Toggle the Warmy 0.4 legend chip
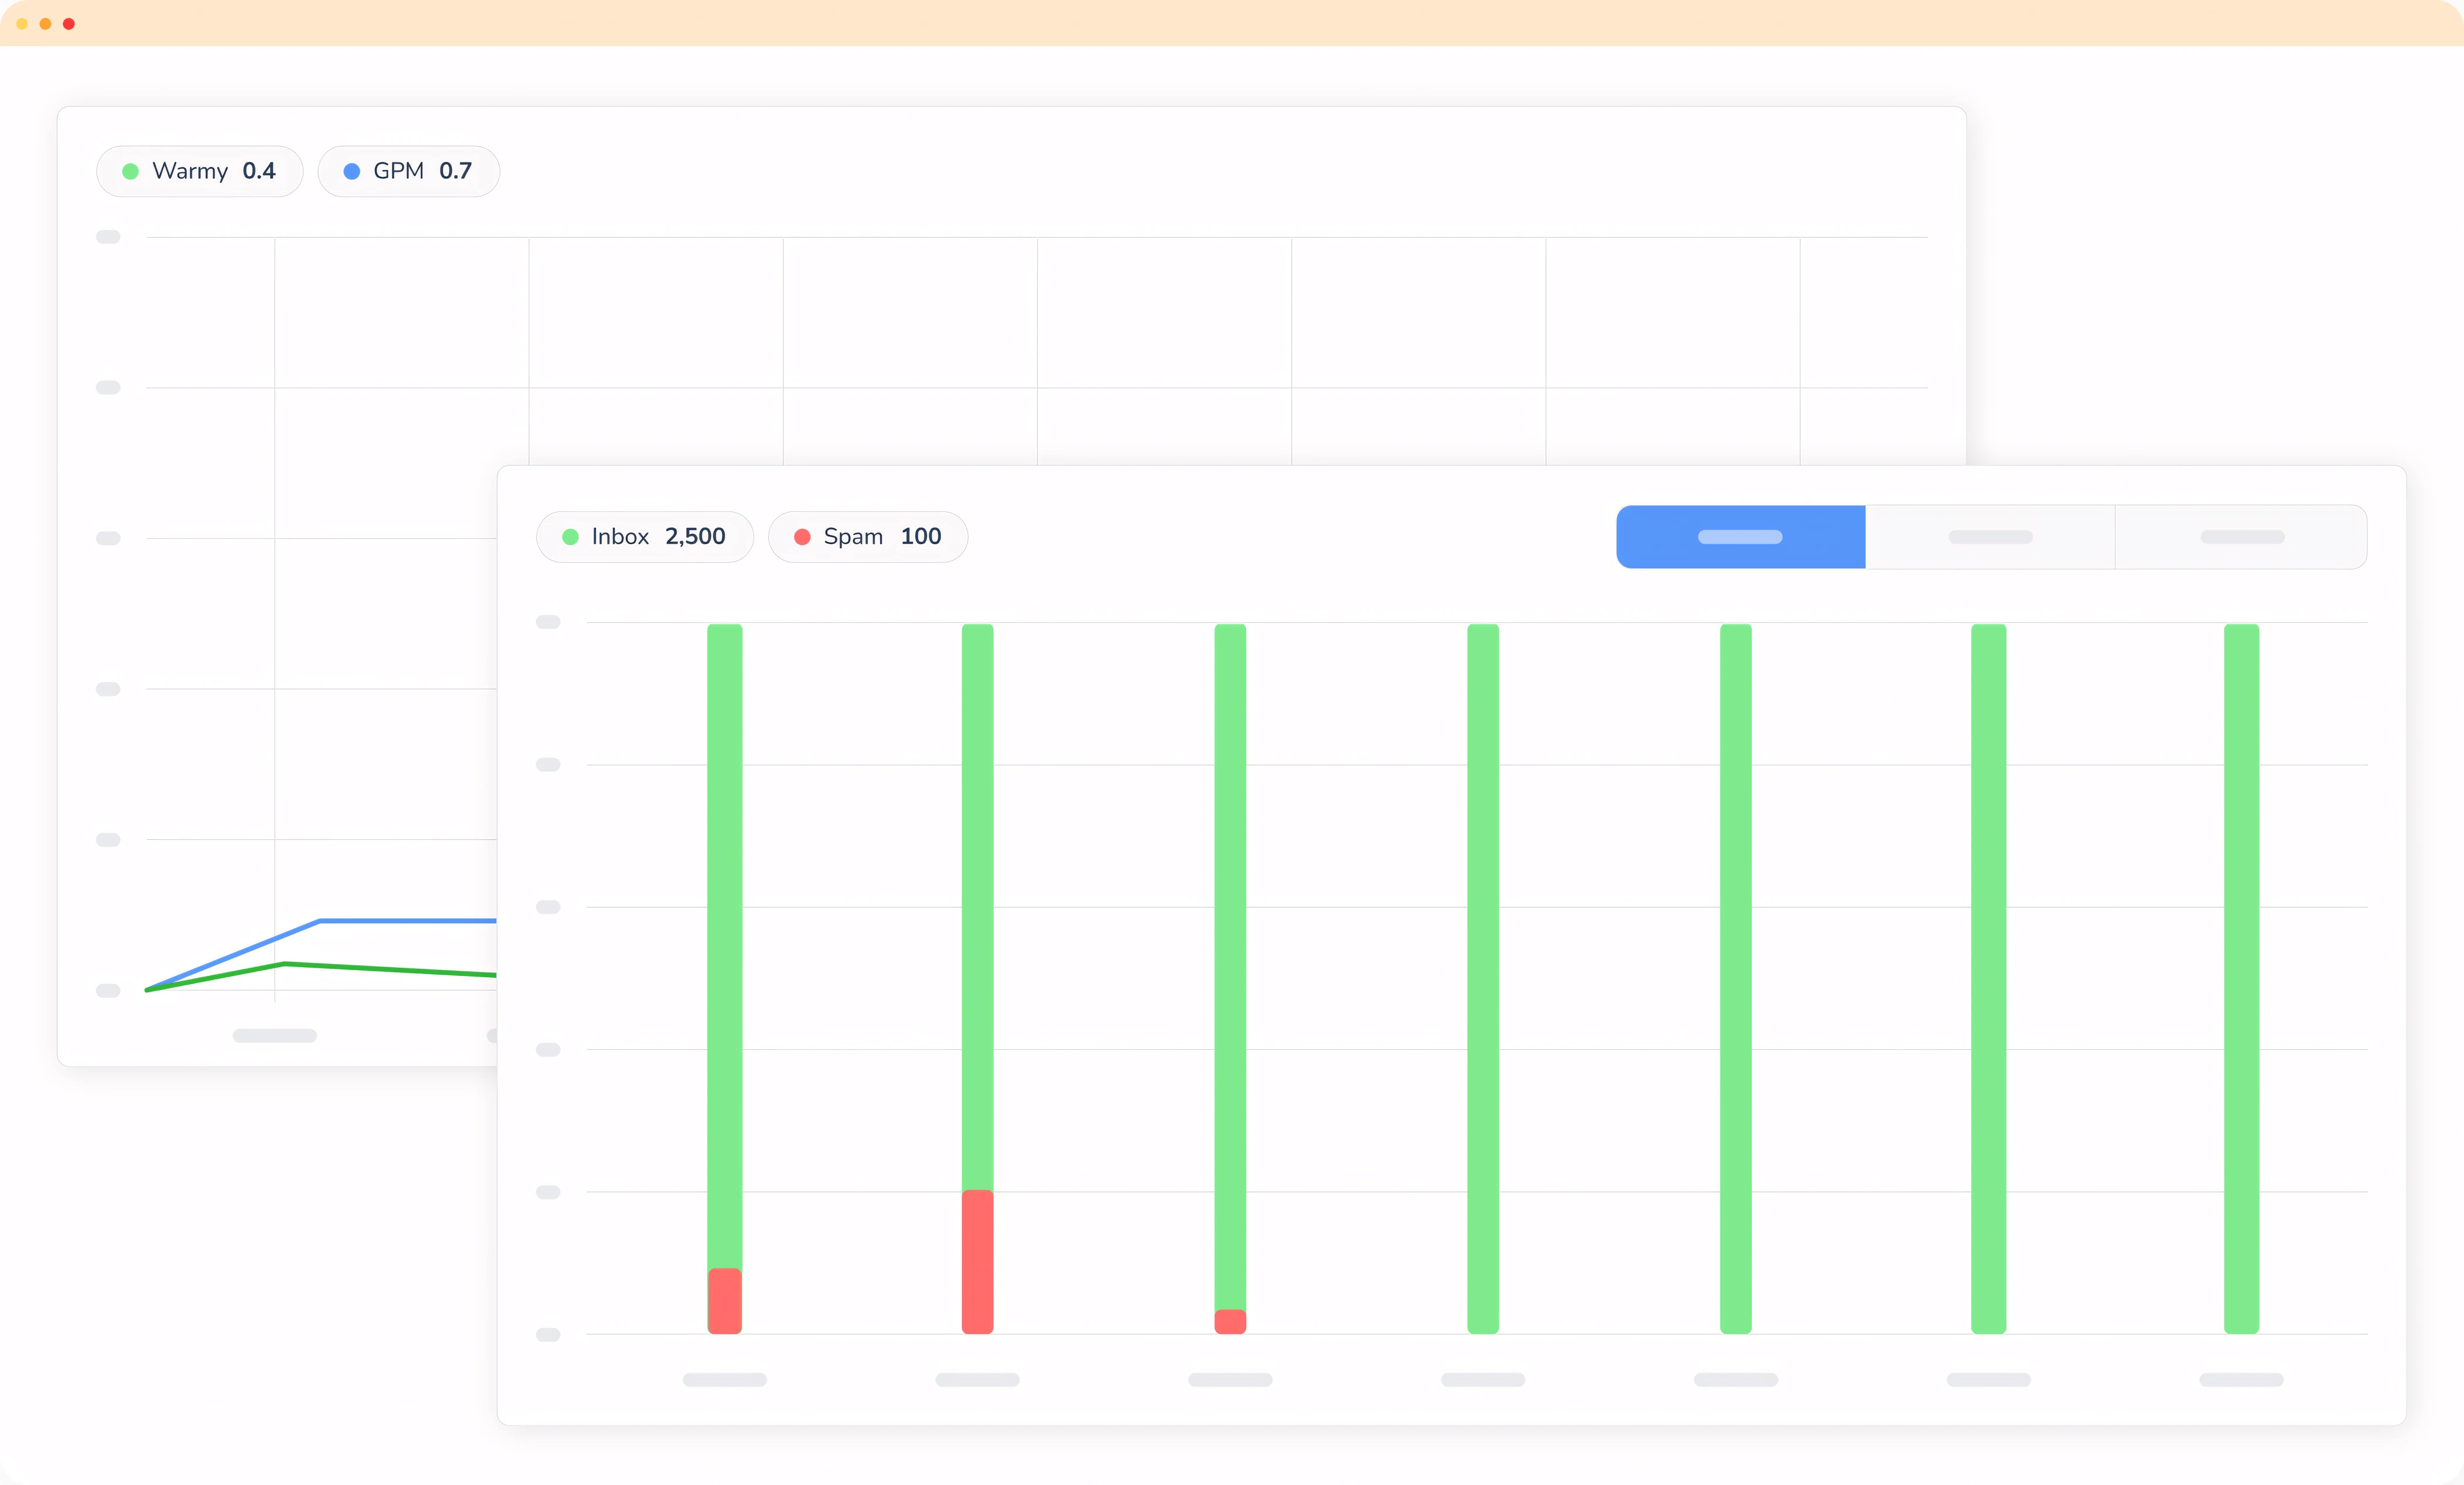This screenshot has height=1485, width=2464. tap(199, 171)
